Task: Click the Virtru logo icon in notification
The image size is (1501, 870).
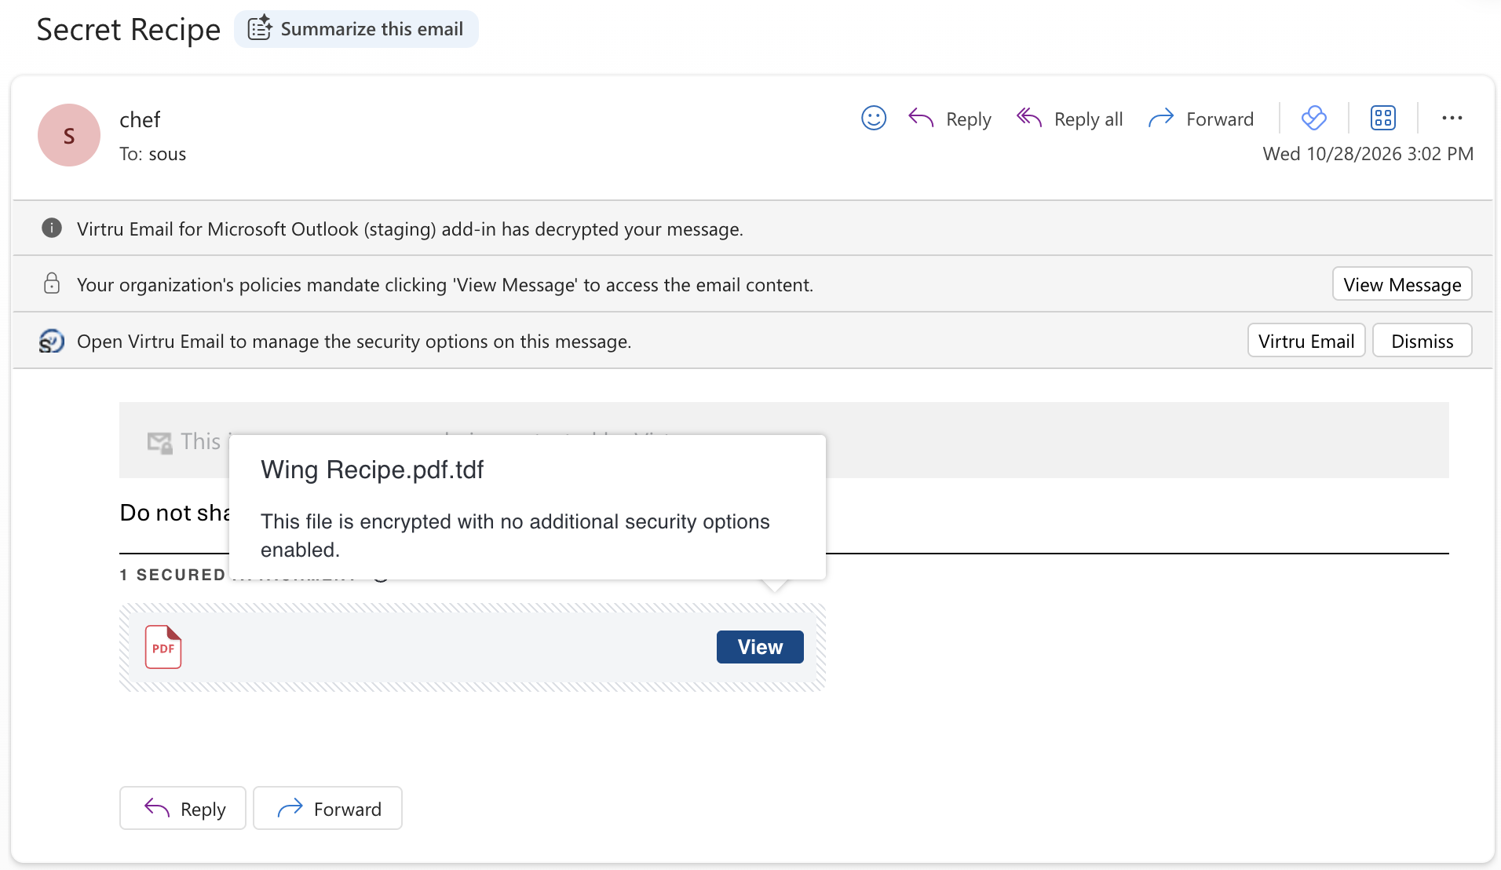Action: pyautogui.click(x=52, y=341)
